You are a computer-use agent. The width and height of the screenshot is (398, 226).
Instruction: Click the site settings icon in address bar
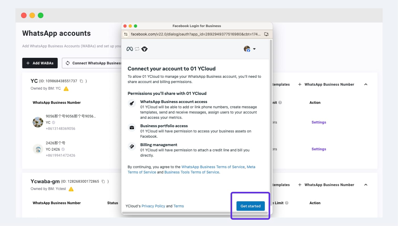(126, 34)
